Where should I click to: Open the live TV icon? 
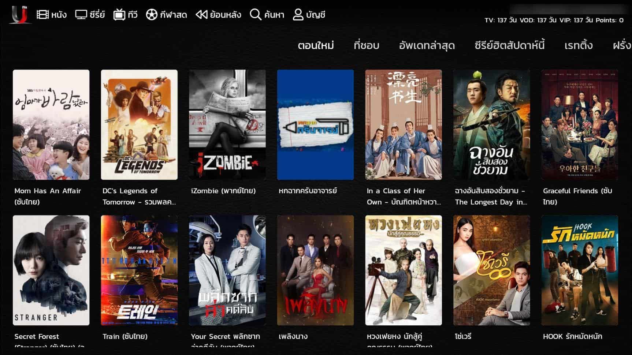[x=119, y=15]
